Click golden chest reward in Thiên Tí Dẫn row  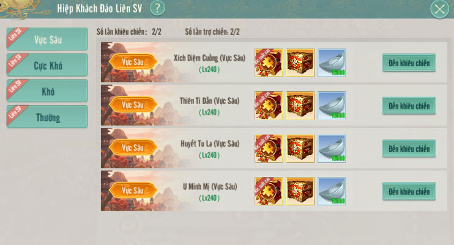pyautogui.click(x=300, y=105)
